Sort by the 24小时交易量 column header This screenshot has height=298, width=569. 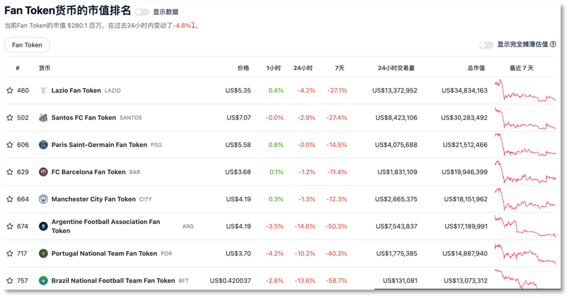(x=396, y=68)
